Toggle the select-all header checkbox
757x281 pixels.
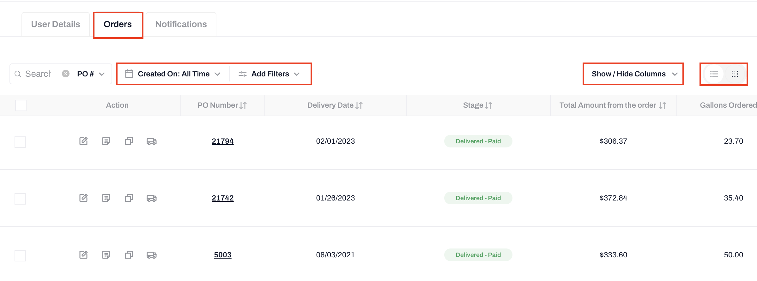[21, 105]
